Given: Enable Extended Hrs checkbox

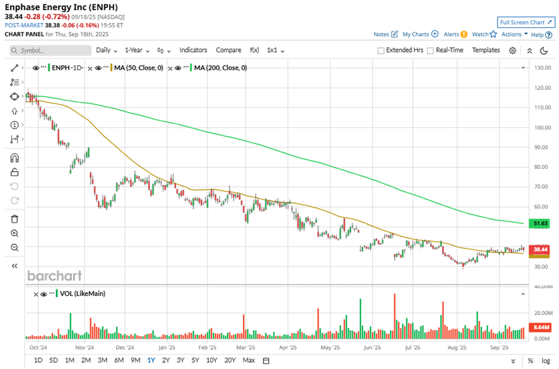Looking at the screenshot, I should pos(381,51).
